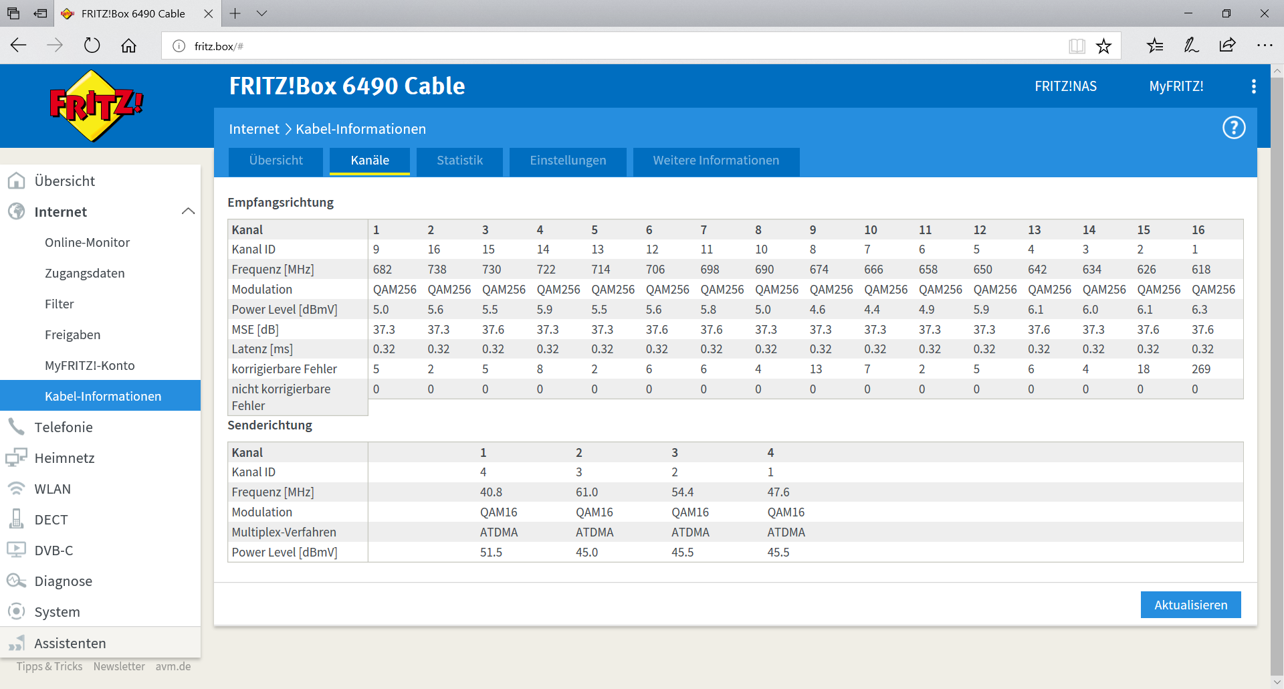The height and width of the screenshot is (689, 1284).
Task: Click the WLAN wifi icon in sidebar
Action: (16, 489)
